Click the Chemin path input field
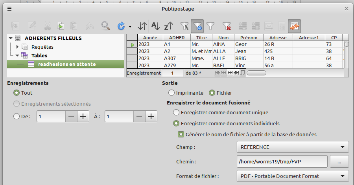Viewport: 354px width, 185px height. point(282,161)
